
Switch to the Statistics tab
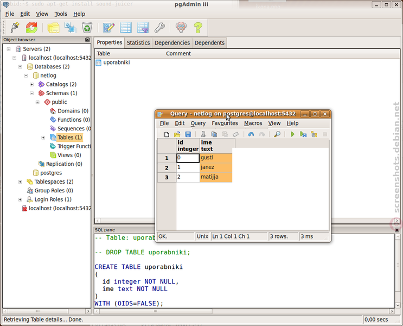138,43
